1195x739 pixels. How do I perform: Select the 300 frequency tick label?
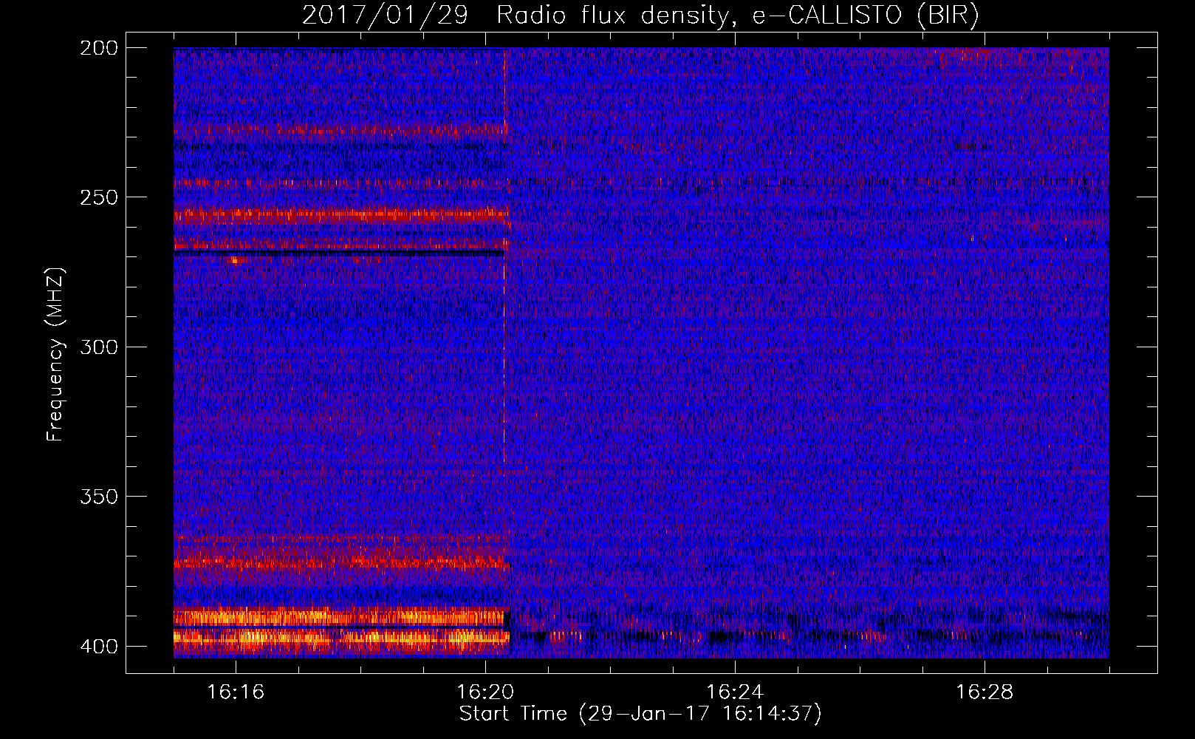coord(98,347)
